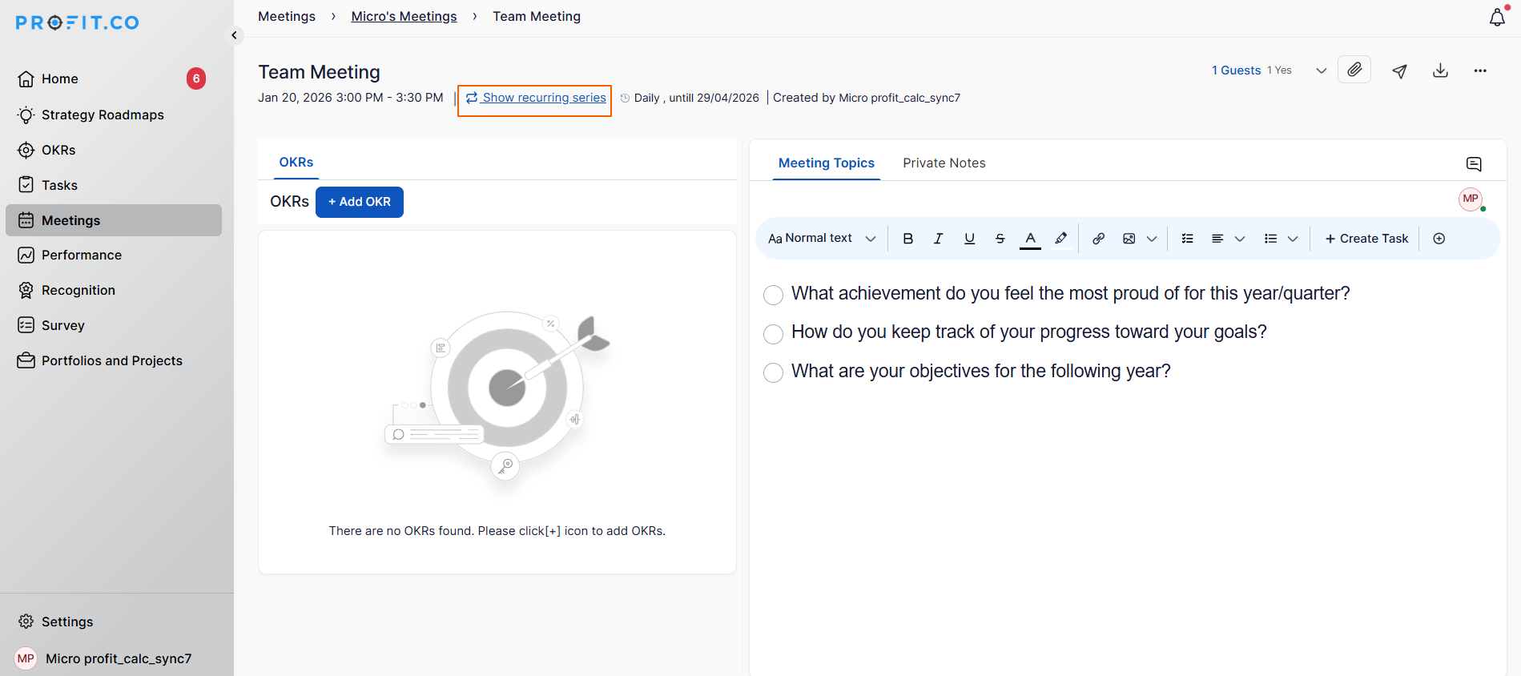Click the download meeting icon
Screen dimensions: 1521x676
(x=1440, y=70)
